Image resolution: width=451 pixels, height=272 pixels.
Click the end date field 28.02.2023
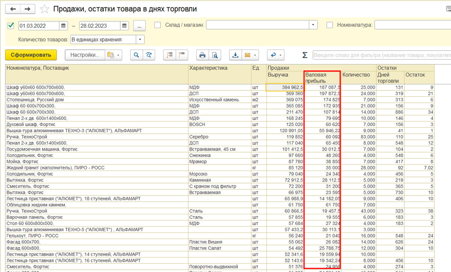pos(100,26)
